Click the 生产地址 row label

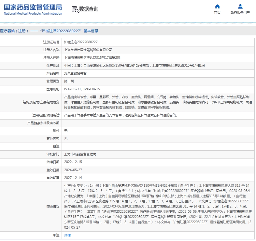[53, 66]
